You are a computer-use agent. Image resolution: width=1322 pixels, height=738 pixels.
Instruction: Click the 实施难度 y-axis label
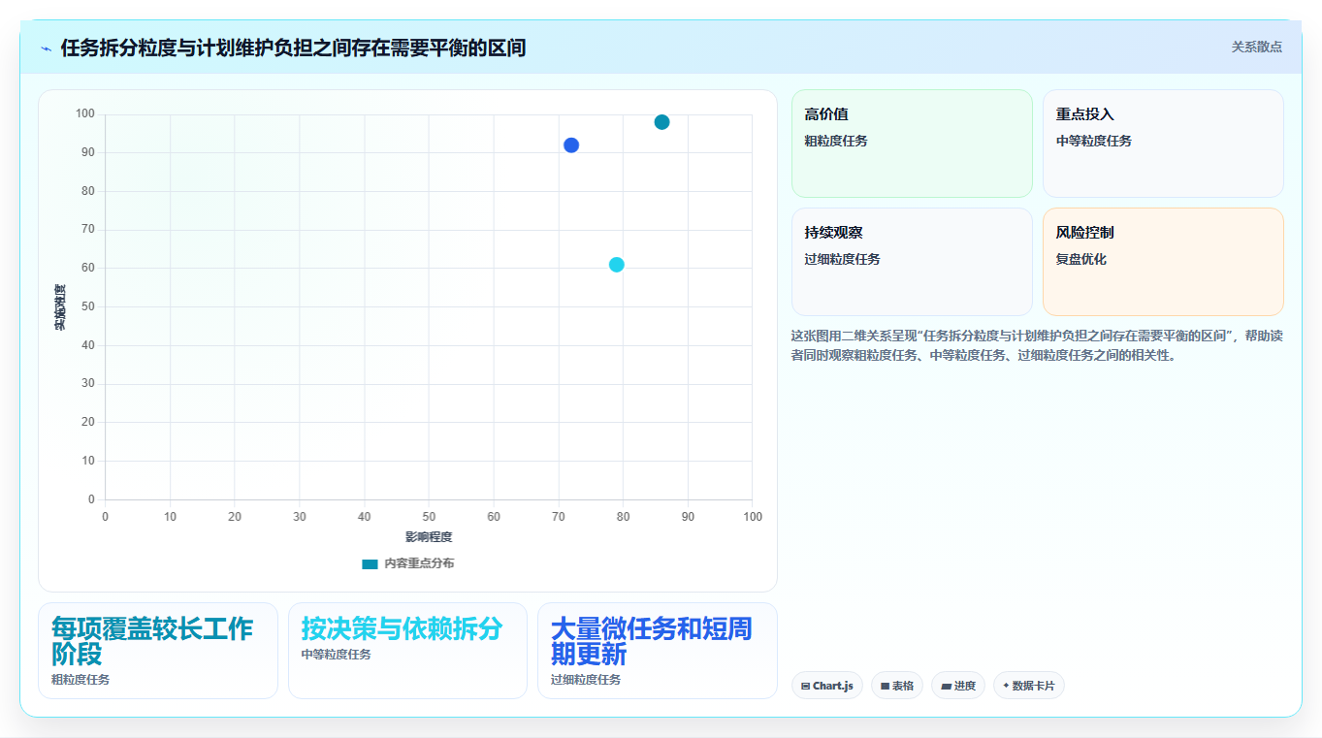coord(59,307)
